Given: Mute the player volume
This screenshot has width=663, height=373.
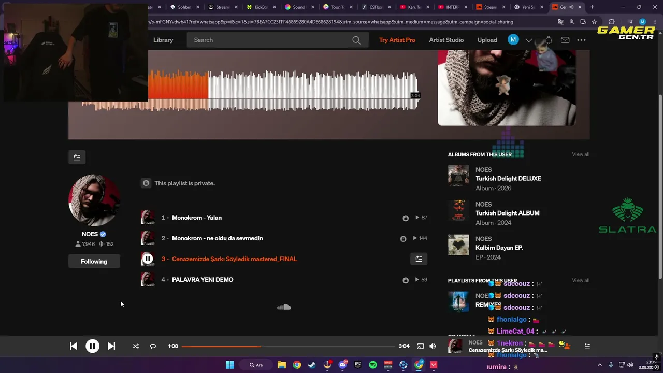Looking at the screenshot, I should coord(433,346).
